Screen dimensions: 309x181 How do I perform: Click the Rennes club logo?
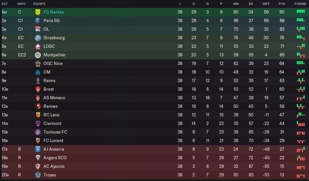(38, 106)
